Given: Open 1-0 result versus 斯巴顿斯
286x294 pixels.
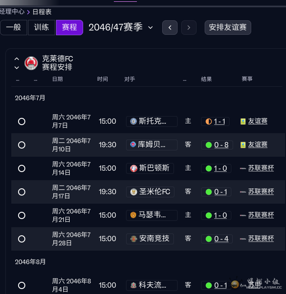Looking at the screenshot, I should pyautogui.click(x=220, y=168).
